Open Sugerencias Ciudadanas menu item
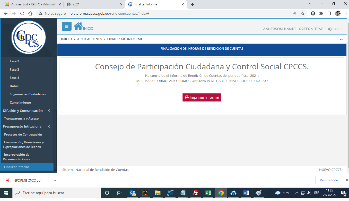This screenshot has width=349, height=201. point(28,94)
